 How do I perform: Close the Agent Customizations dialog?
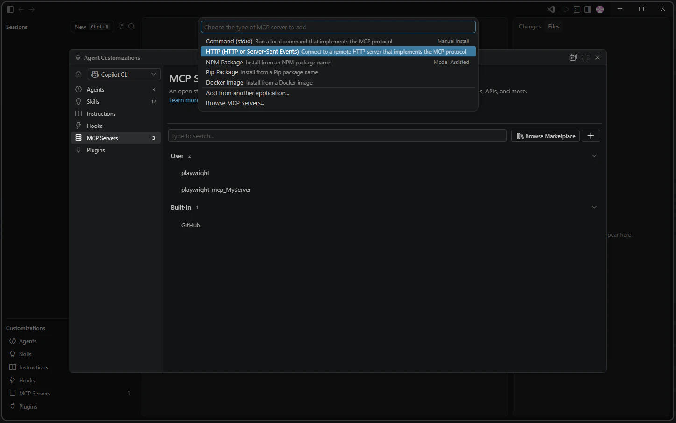click(598, 57)
